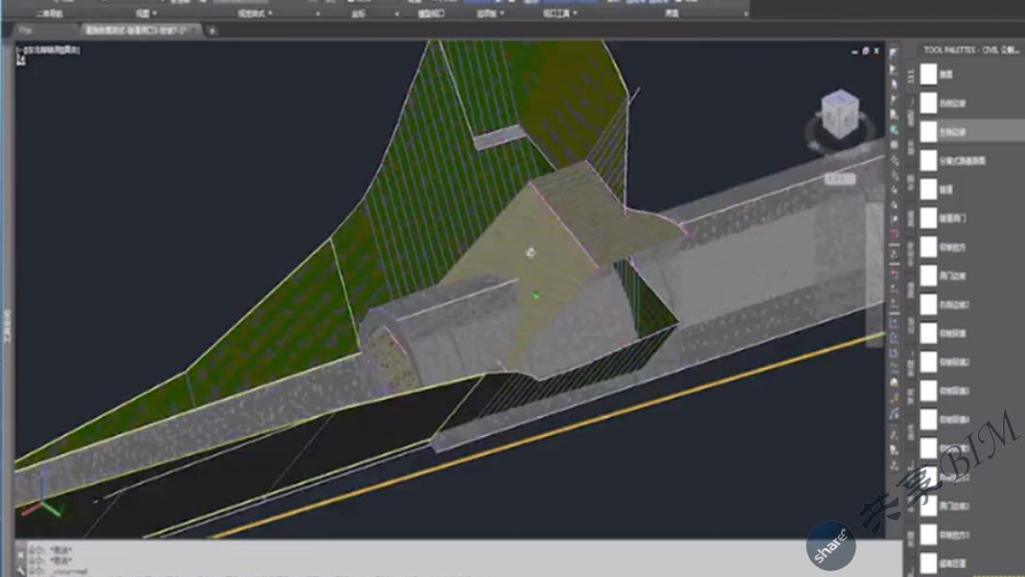The width and height of the screenshot is (1025, 577).
Task: Expand the 视觉样式 ribbon panel dropdown
Action: 255,13
